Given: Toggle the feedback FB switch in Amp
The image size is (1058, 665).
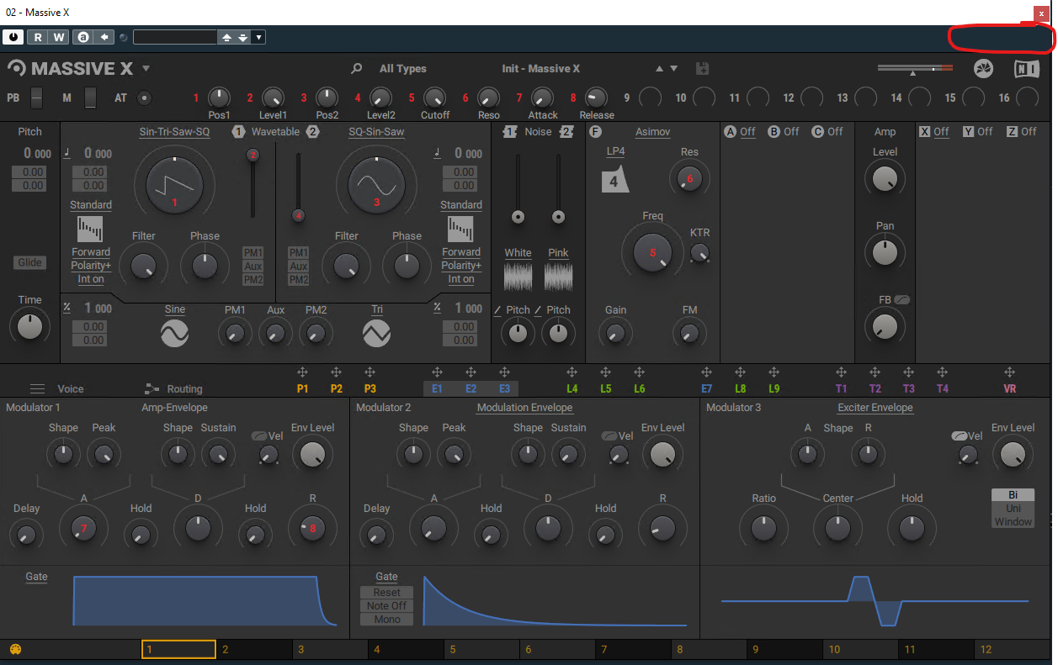Looking at the screenshot, I should pos(902,299).
